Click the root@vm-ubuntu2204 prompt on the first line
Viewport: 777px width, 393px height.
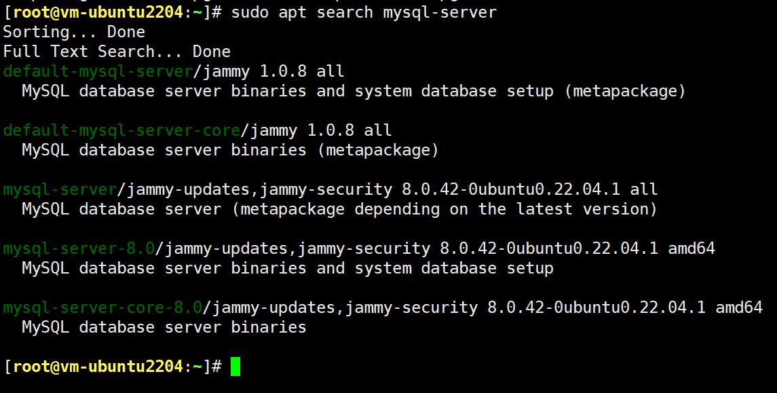(x=98, y=12)
